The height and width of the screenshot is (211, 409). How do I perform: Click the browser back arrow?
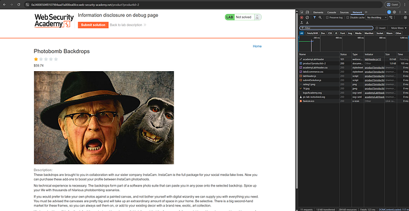point(4,5)
